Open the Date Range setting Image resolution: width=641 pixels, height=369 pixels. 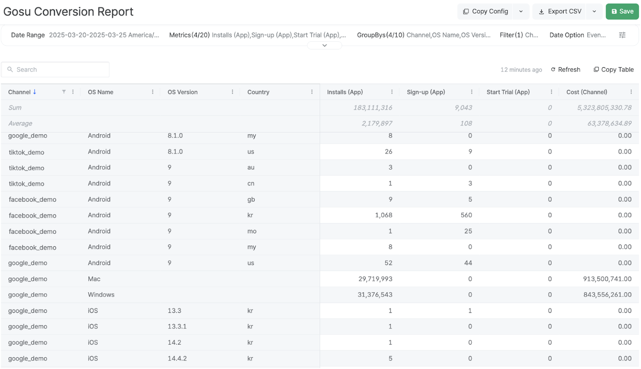[x=85, y=35]
